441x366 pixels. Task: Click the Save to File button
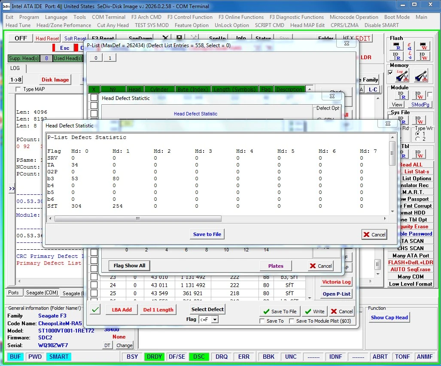point(207,234)
